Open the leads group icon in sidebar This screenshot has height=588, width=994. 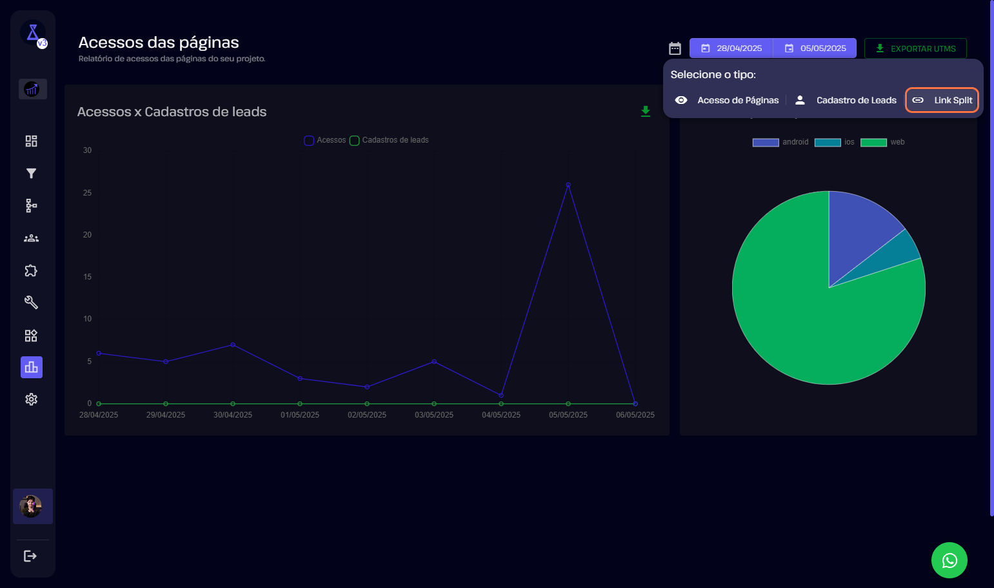click(x=31, y=238)
